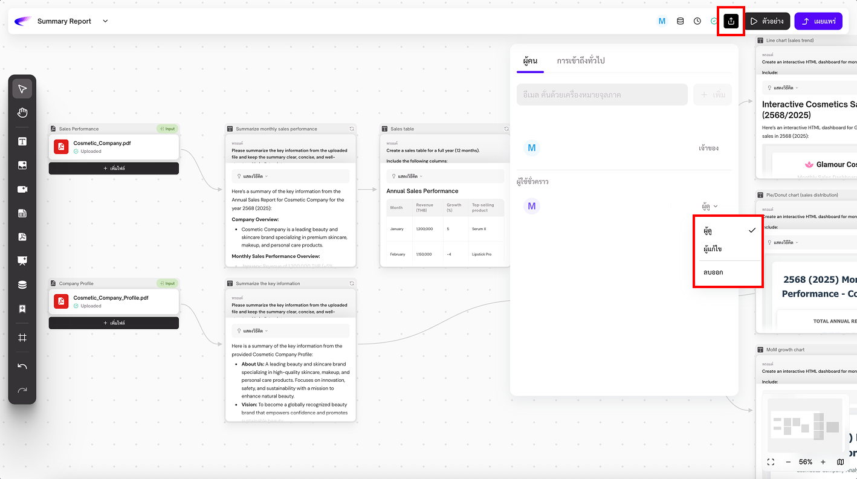The height and width of the screenshot is (479, 857).
Task: Select the hand pan tool
Action: click(x=22, y=113)
